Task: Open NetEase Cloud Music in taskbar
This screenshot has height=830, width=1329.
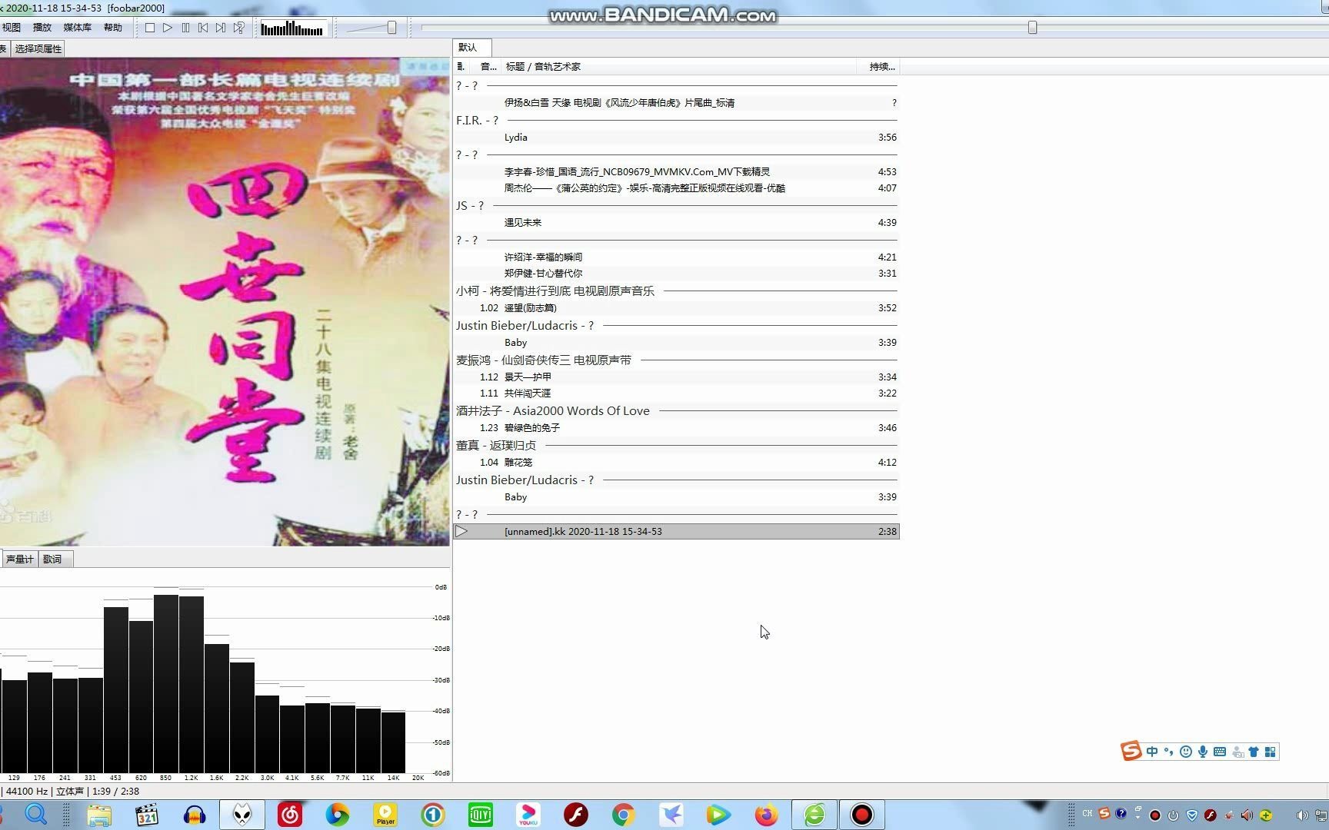Action: click(290, 815)
